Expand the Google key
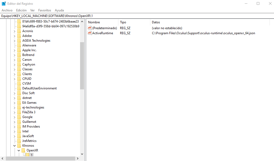 click(15, 117)
